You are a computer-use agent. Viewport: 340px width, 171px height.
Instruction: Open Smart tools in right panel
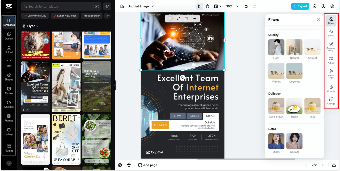[331, 74]
